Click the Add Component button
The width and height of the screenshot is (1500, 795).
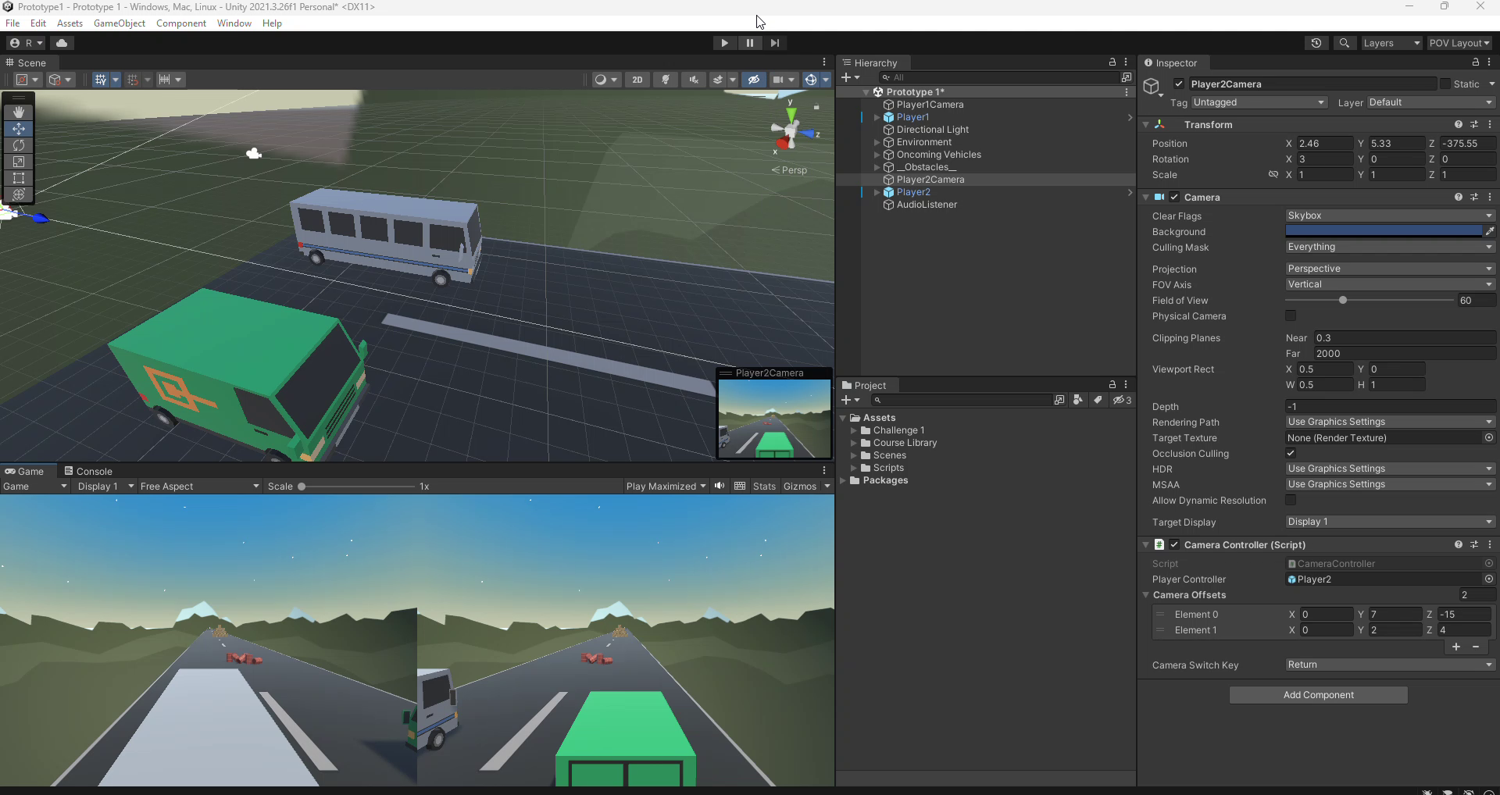pos(1318,695)
